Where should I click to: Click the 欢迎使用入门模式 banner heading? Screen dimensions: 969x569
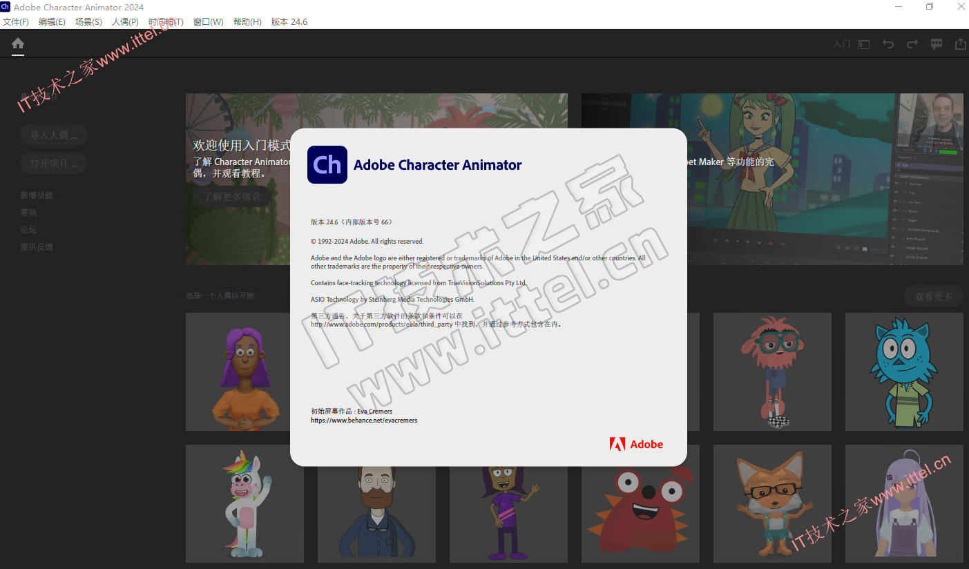242,146
